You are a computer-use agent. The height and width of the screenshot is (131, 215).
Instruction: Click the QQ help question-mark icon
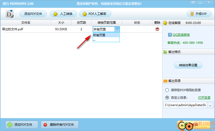point(170,35)
